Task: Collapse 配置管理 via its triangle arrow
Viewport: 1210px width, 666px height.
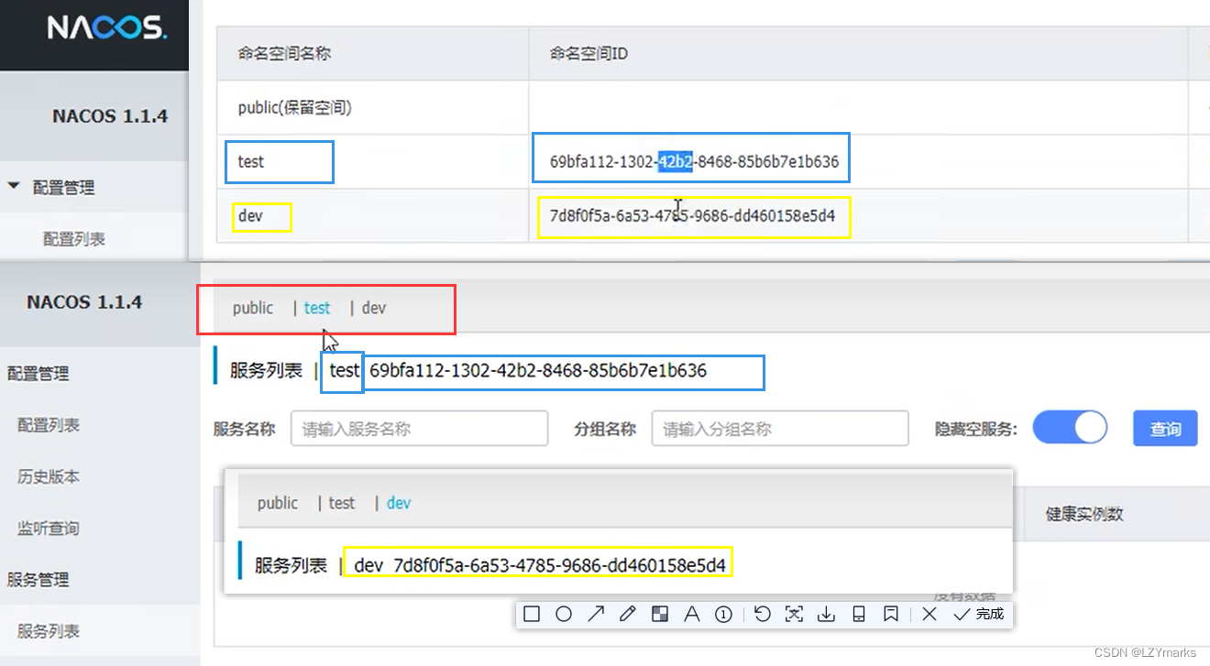Action: [x=14, y=187]
